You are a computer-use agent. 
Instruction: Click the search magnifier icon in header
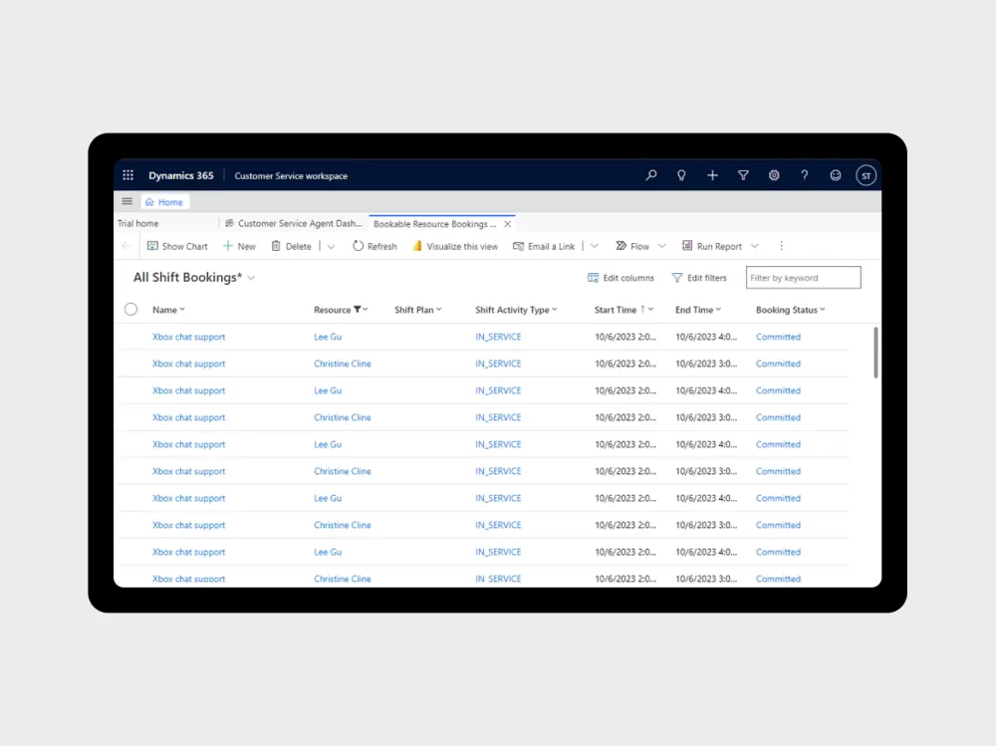(651, 175)
